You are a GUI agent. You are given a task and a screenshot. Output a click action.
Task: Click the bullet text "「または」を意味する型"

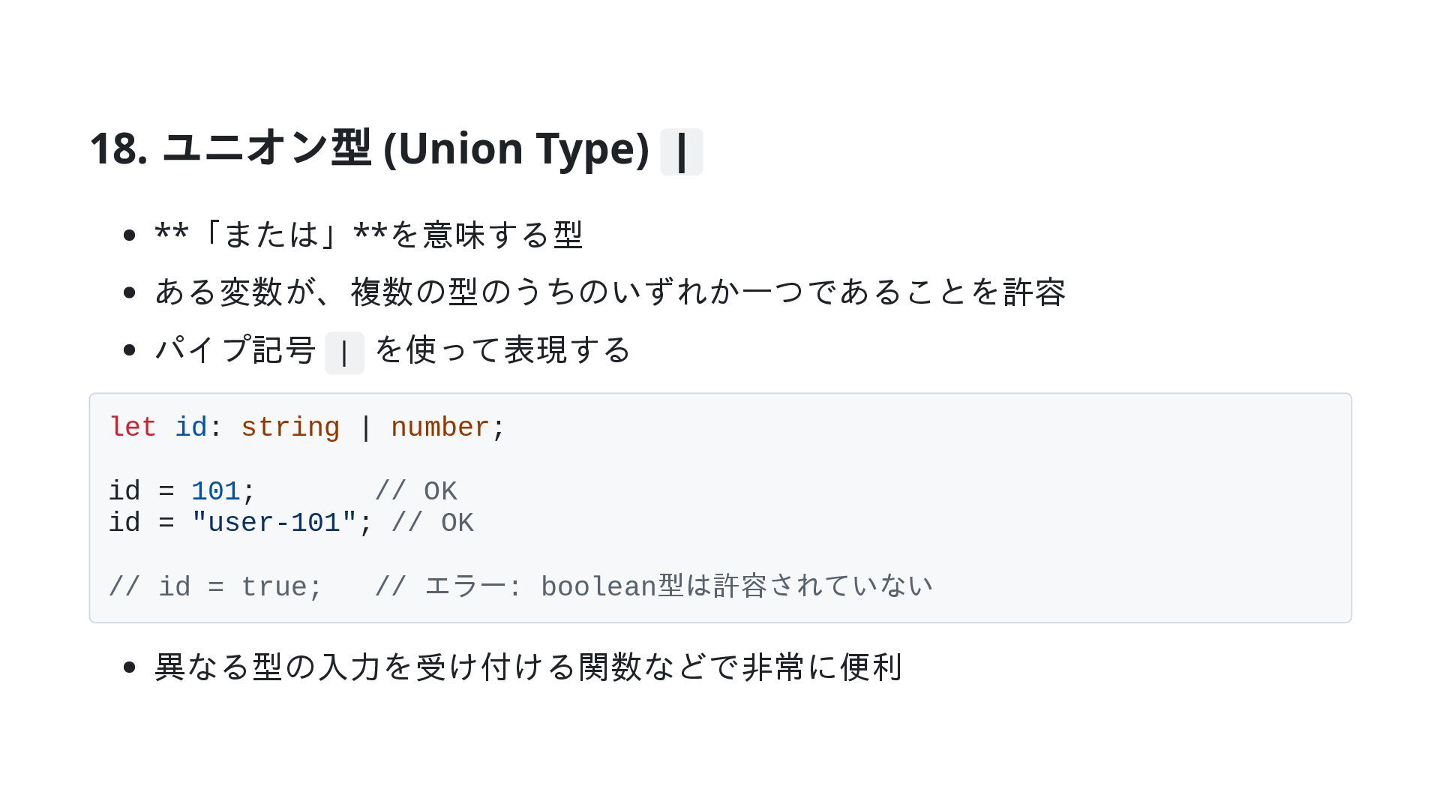click(368, 235)
